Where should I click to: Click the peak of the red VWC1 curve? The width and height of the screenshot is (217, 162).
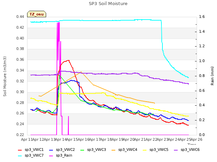click(x=68, y=60)
